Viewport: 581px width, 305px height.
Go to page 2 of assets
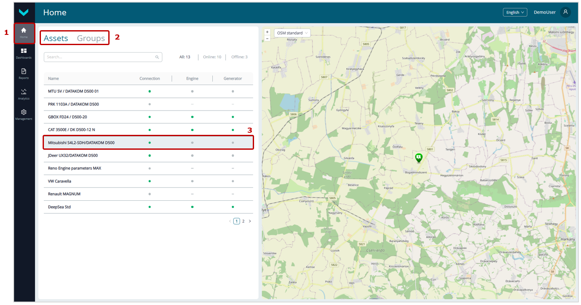(243, 221)
